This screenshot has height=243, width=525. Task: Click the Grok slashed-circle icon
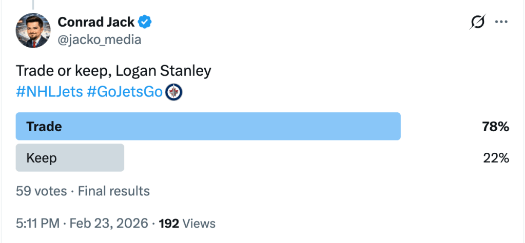(477, 22)
